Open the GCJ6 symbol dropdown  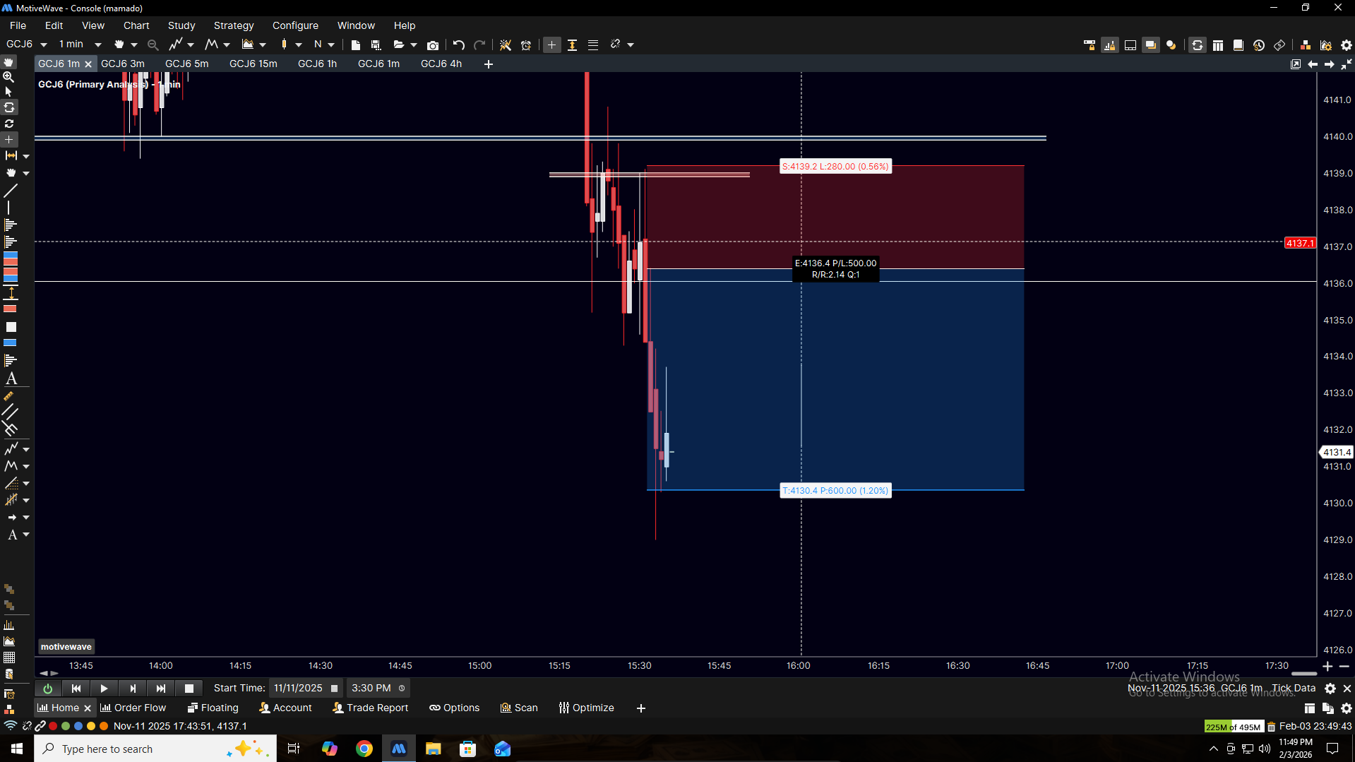[43, 44]
